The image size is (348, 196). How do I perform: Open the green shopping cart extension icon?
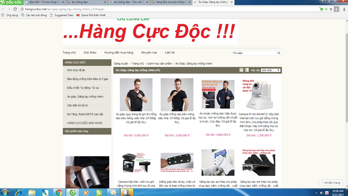click(x=321, y=9)
